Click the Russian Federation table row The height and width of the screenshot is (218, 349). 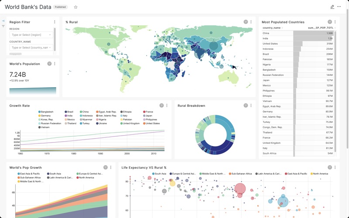[x=298, y=75]
